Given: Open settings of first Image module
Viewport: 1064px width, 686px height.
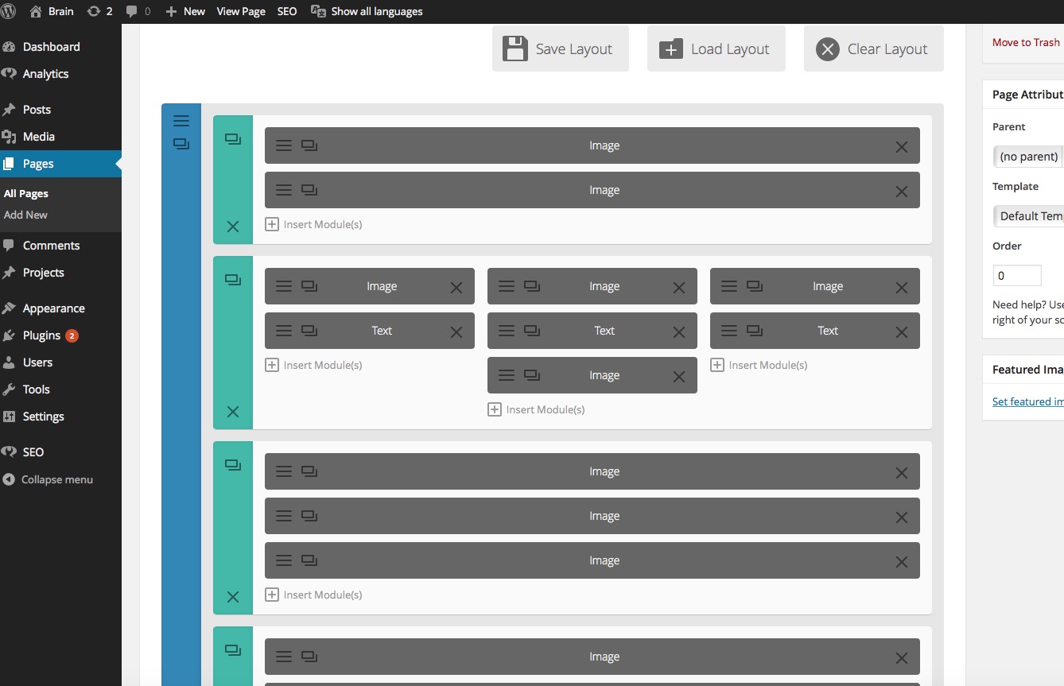Looking at the screenshot, I should pyautogui.click(x=284, y=146).
